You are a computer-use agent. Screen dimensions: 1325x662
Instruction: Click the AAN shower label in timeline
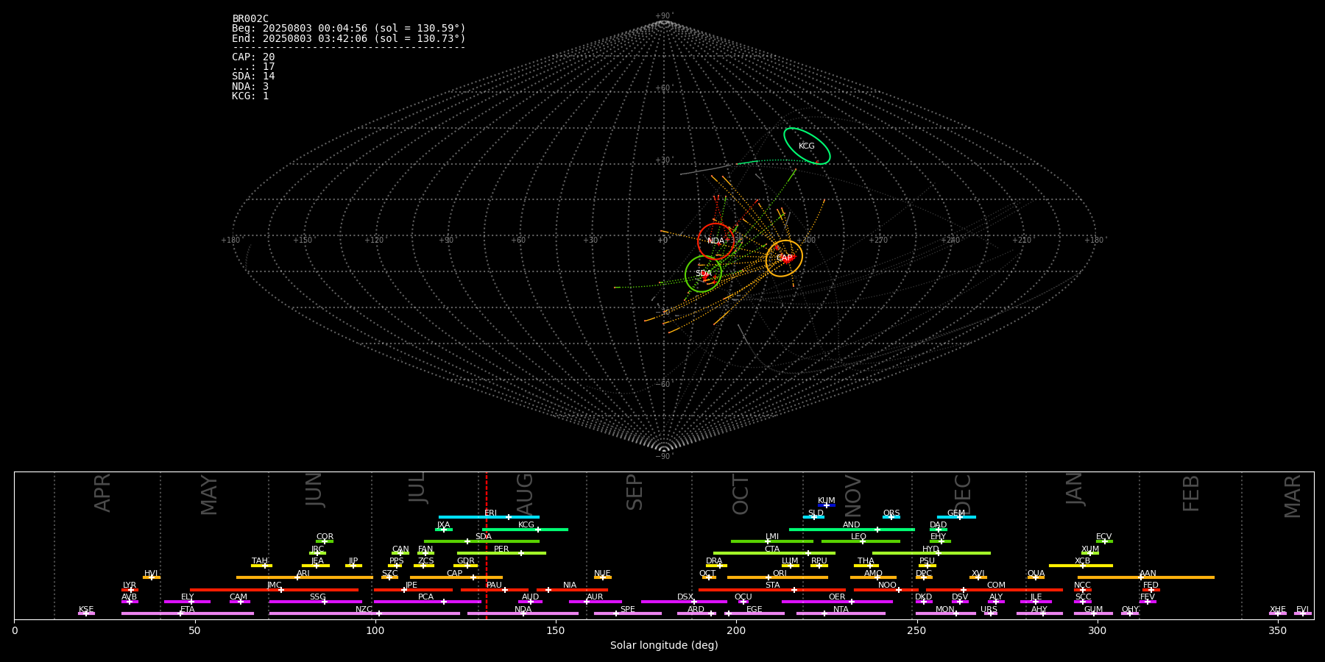pyautogui.click(x=1148, y=574)
